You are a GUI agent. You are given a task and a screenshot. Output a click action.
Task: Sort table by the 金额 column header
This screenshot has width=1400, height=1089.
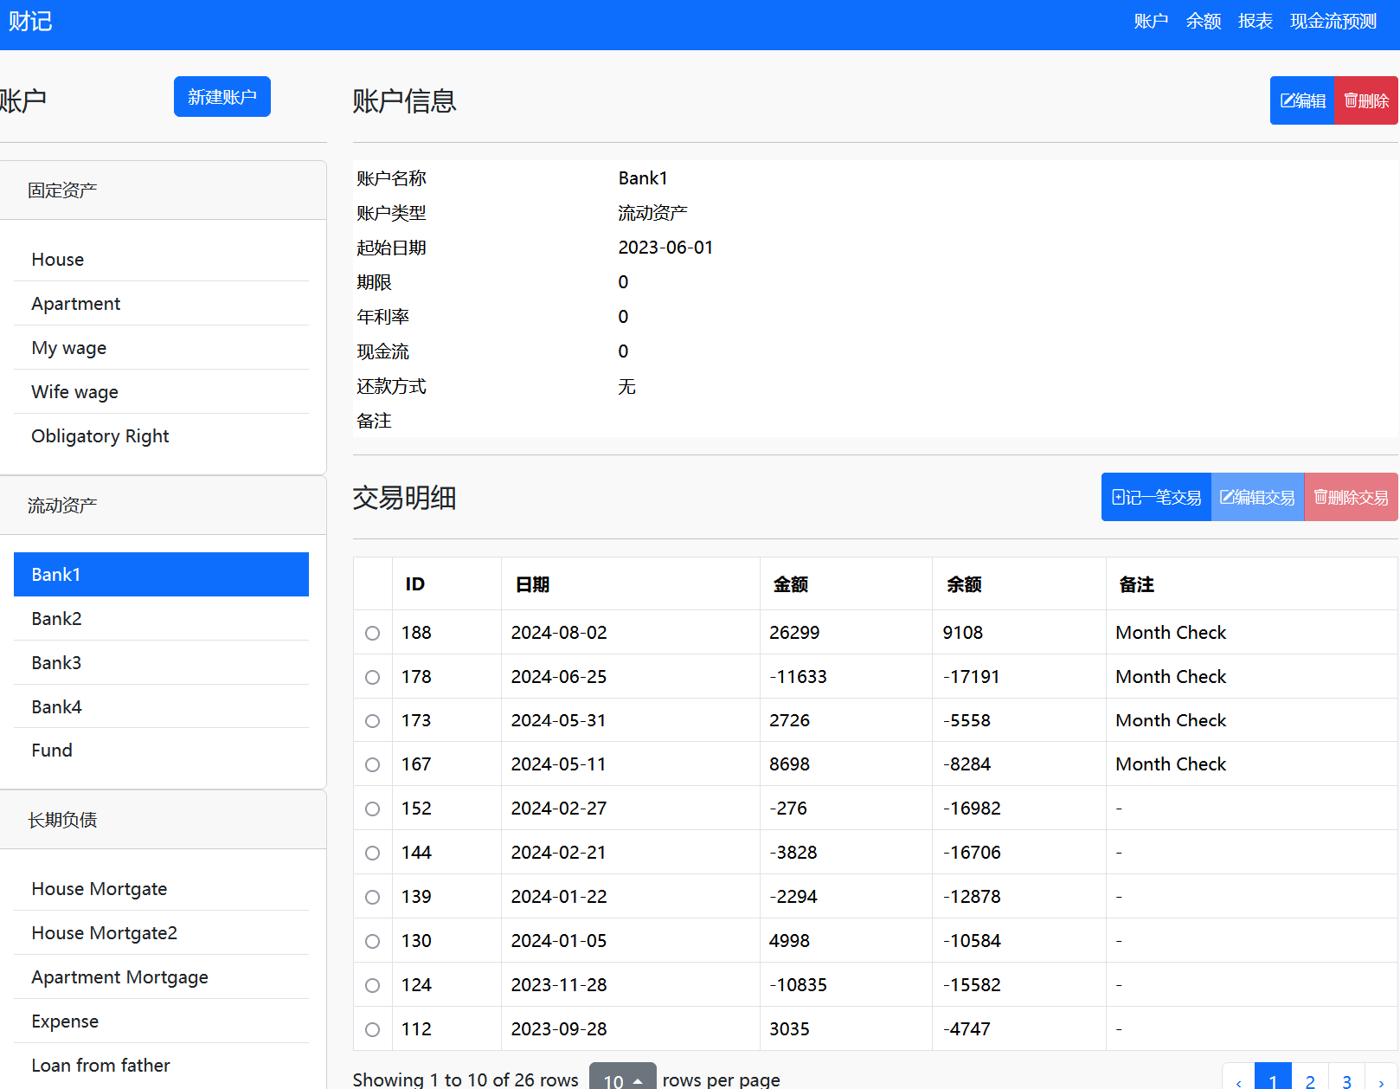pos(791,585)
